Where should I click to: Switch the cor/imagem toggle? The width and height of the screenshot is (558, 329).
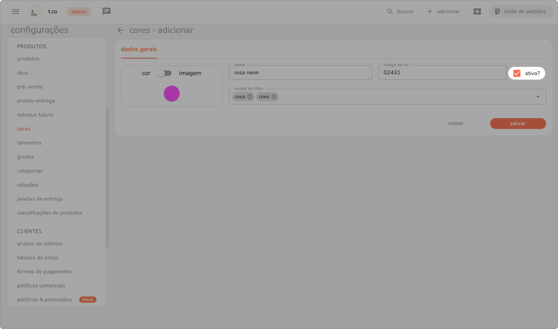164,73
